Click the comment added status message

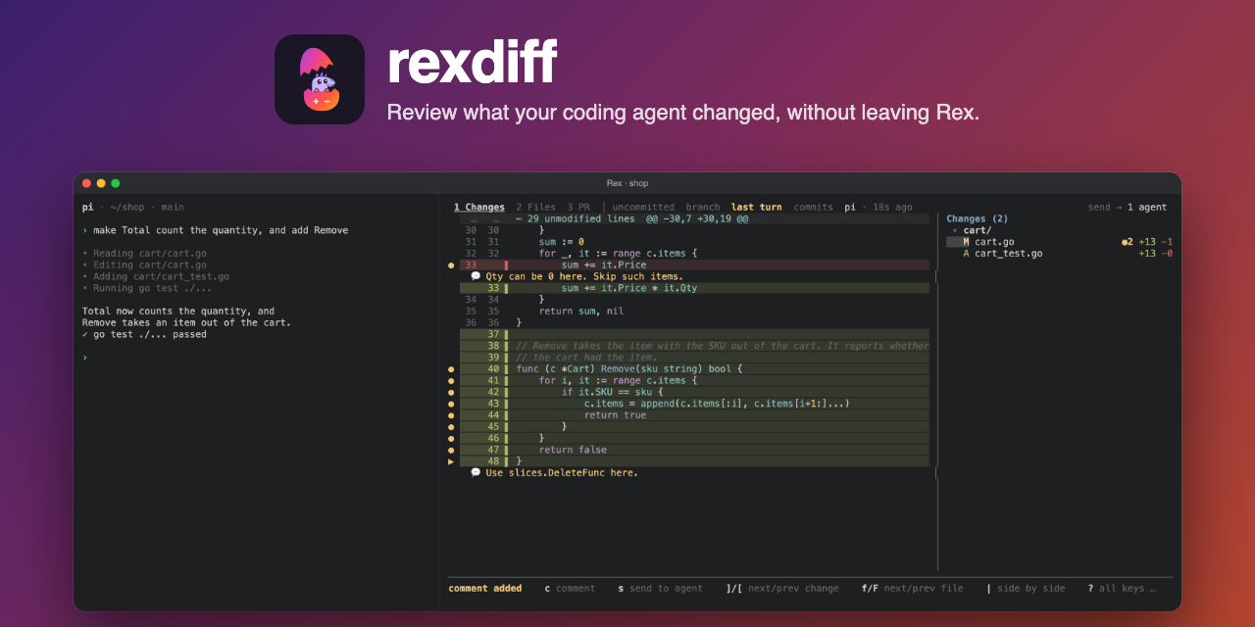click(484, 589)
